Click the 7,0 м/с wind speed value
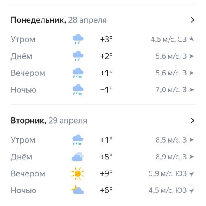 (x=168, y=90)
